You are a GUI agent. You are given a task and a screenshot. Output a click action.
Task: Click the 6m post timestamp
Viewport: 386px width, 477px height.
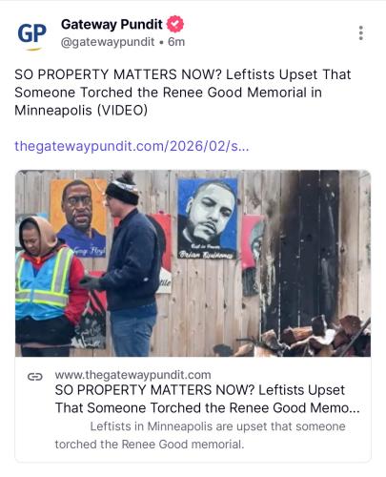pyautogui.click(x=176, y=42)
